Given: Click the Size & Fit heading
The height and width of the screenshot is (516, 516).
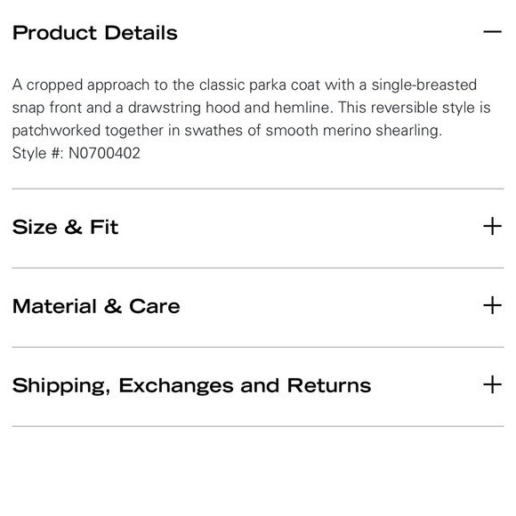Looking at the screenshot, I should pos(65,227).
